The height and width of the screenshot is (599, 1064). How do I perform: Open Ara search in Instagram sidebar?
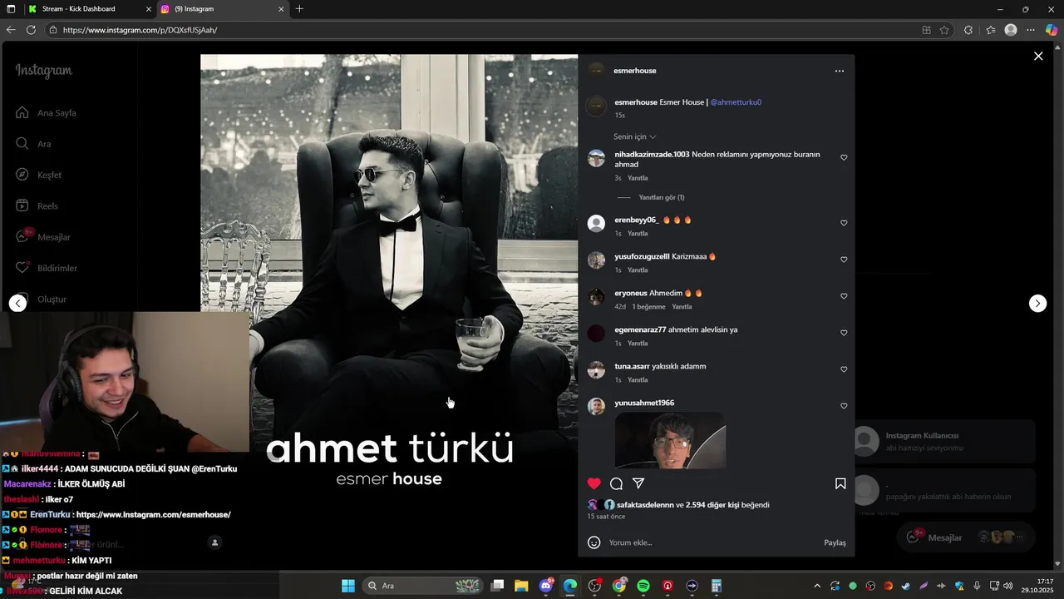coord(33,144)
